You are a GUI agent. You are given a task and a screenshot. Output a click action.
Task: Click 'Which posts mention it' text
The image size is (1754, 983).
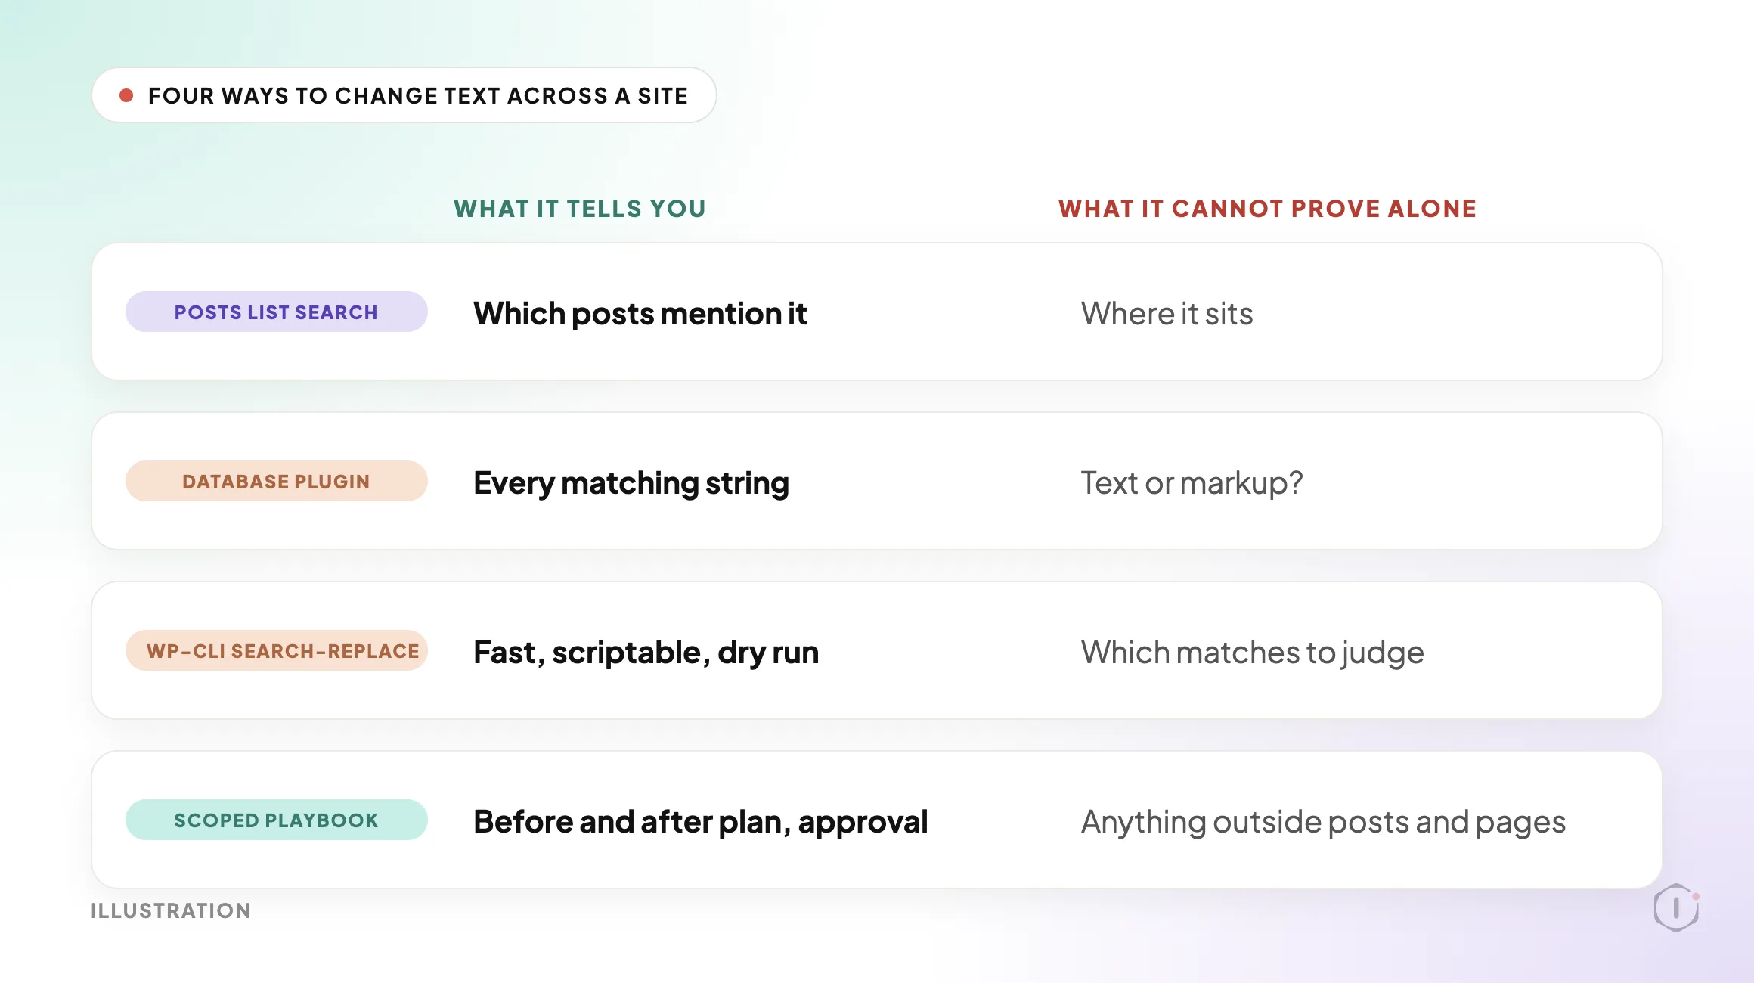click(640, 314)
